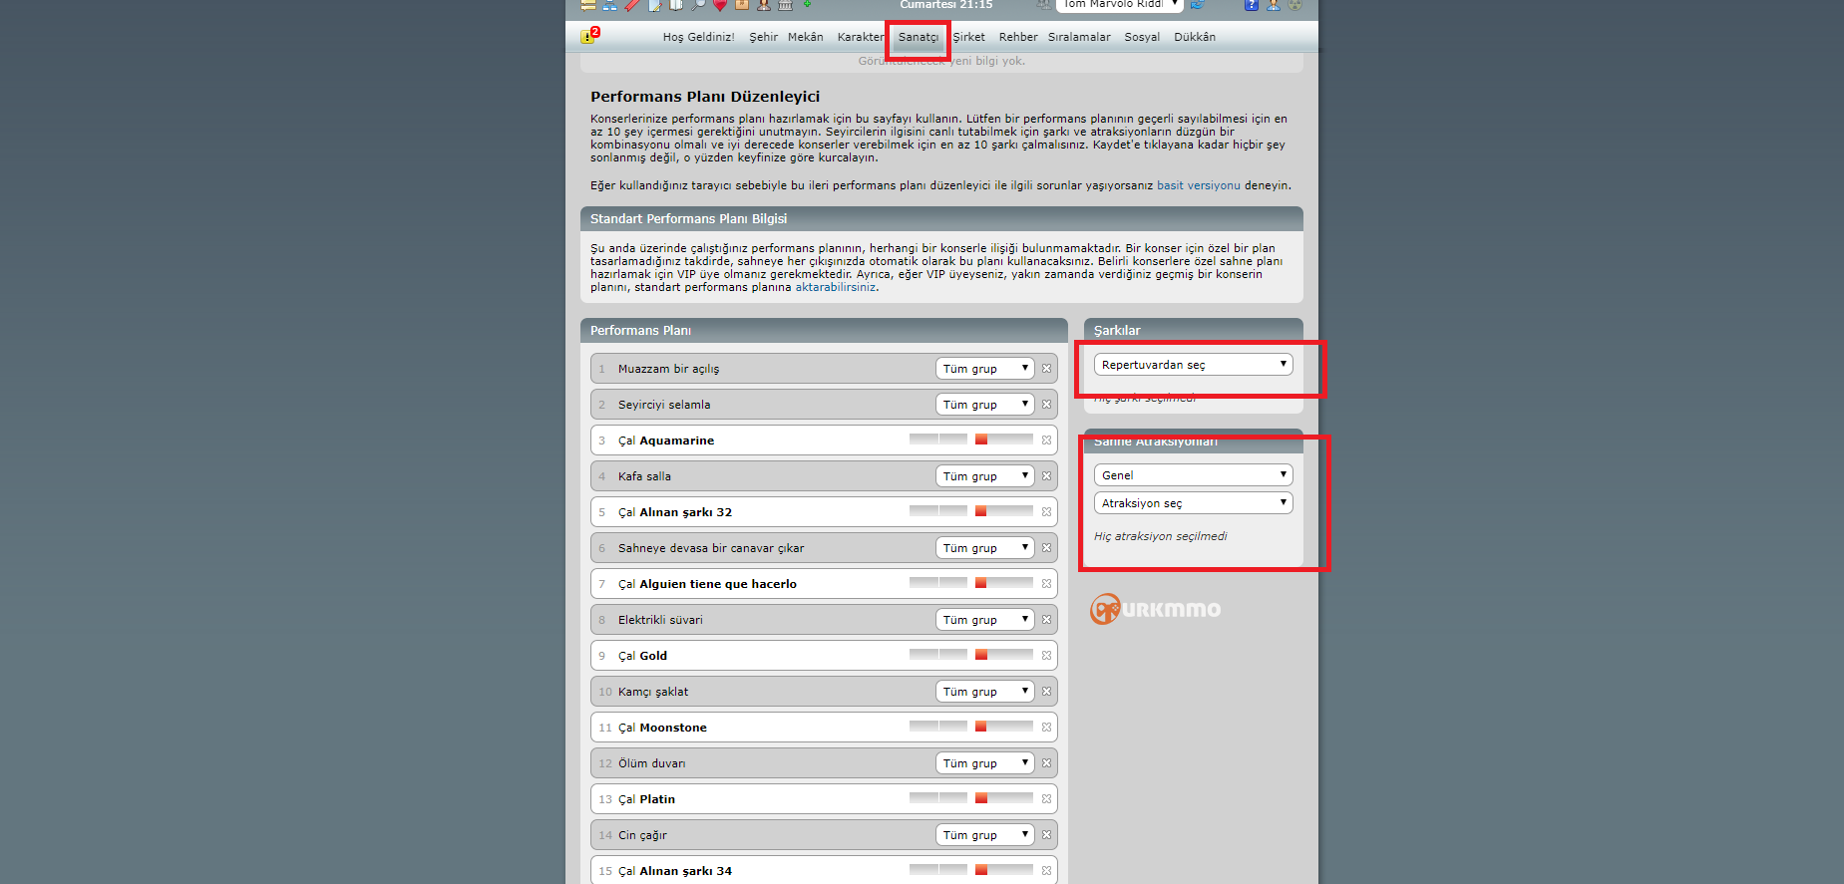Image resolution: width=1844 pixels, height=884 pixels.
Task: Select the 'Çal Moonstone' plan row
Action: [758, 728]
